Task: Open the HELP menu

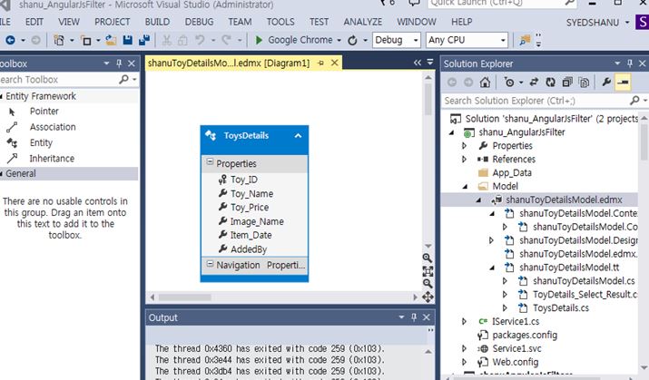Action: coord(461,22)
